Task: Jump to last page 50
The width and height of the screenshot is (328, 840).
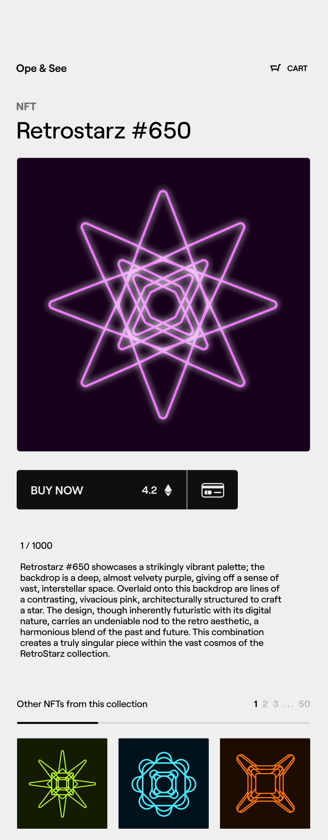Action: click(x=304, y=704)
